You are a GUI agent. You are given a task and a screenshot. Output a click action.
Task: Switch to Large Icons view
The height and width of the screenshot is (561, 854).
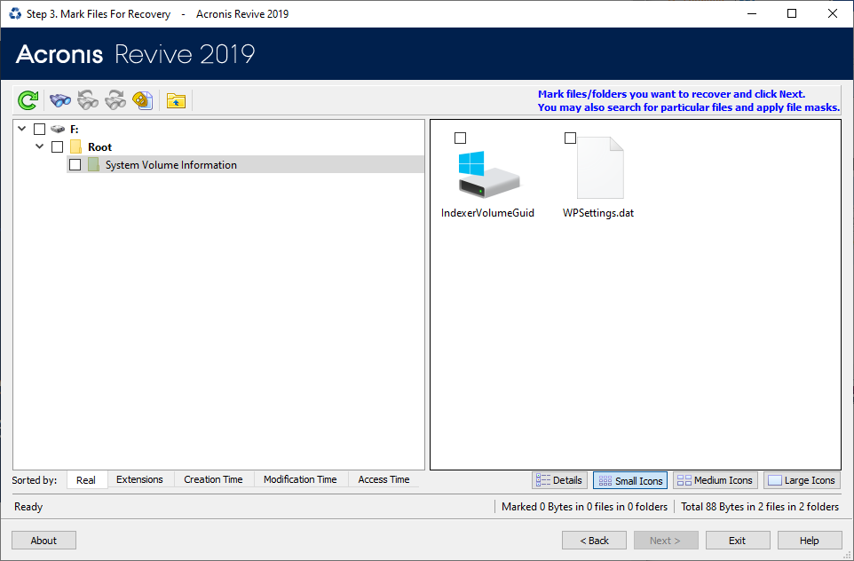tap(802, 480)
